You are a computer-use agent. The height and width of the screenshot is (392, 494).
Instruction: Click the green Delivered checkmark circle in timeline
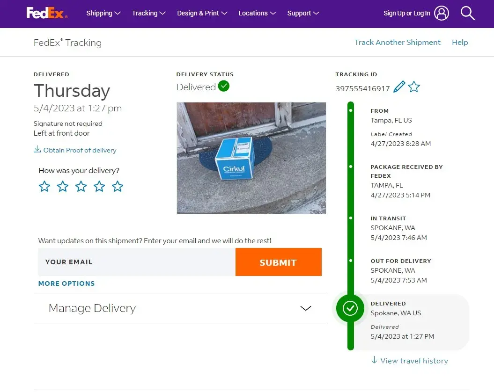point(350,308)
